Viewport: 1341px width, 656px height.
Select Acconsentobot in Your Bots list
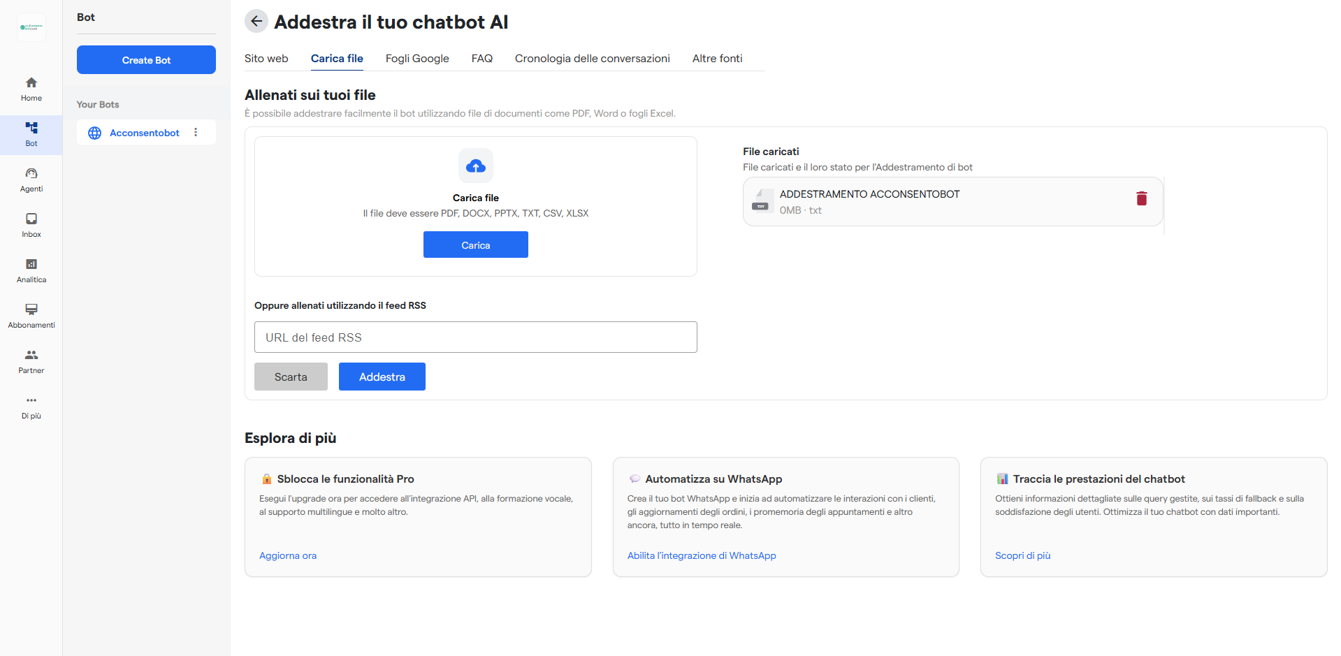(x=144, y=133)
